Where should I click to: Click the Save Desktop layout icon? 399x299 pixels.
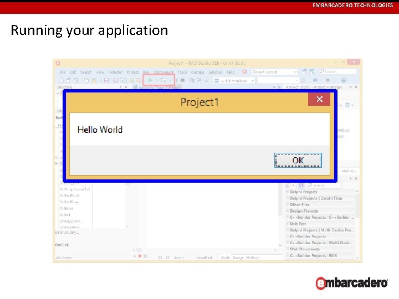[305, 71]
